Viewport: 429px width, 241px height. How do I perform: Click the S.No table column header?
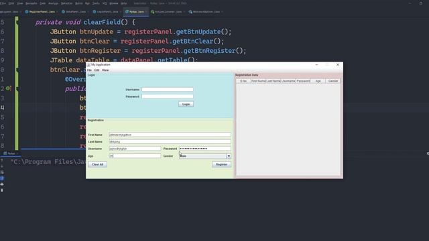click(243, 81)
